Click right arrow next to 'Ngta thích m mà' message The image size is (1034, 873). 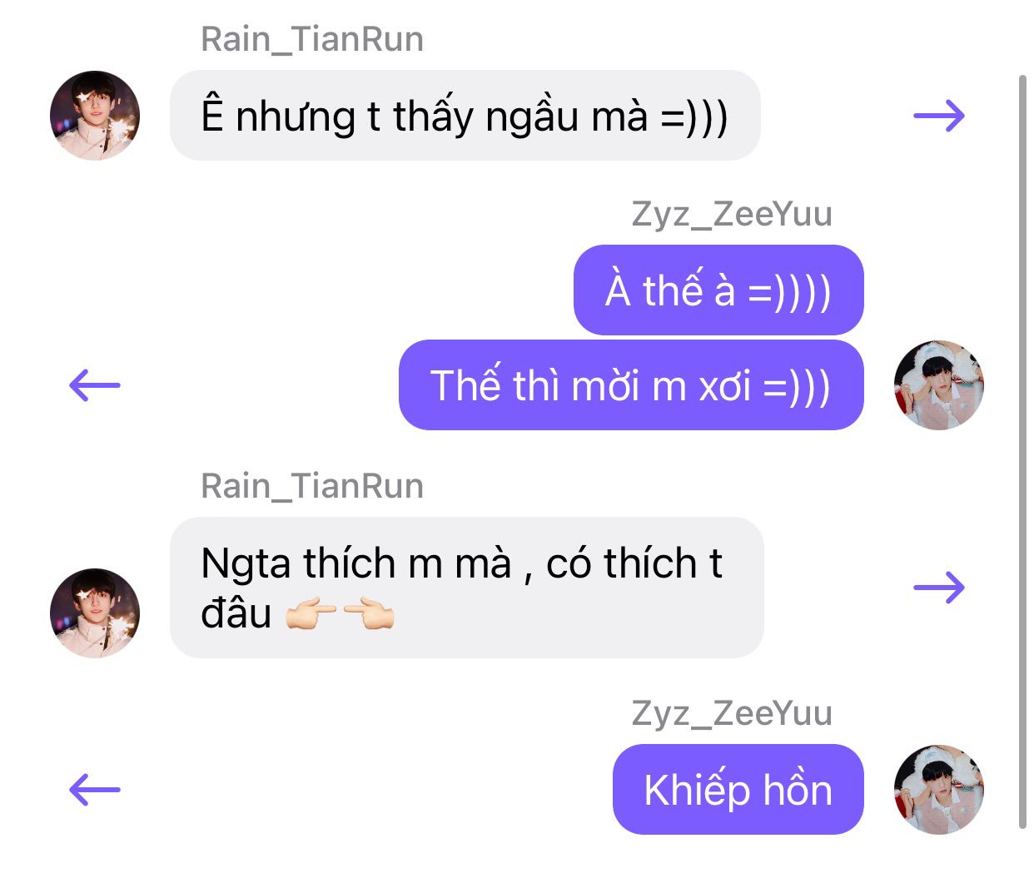[939, 588]
